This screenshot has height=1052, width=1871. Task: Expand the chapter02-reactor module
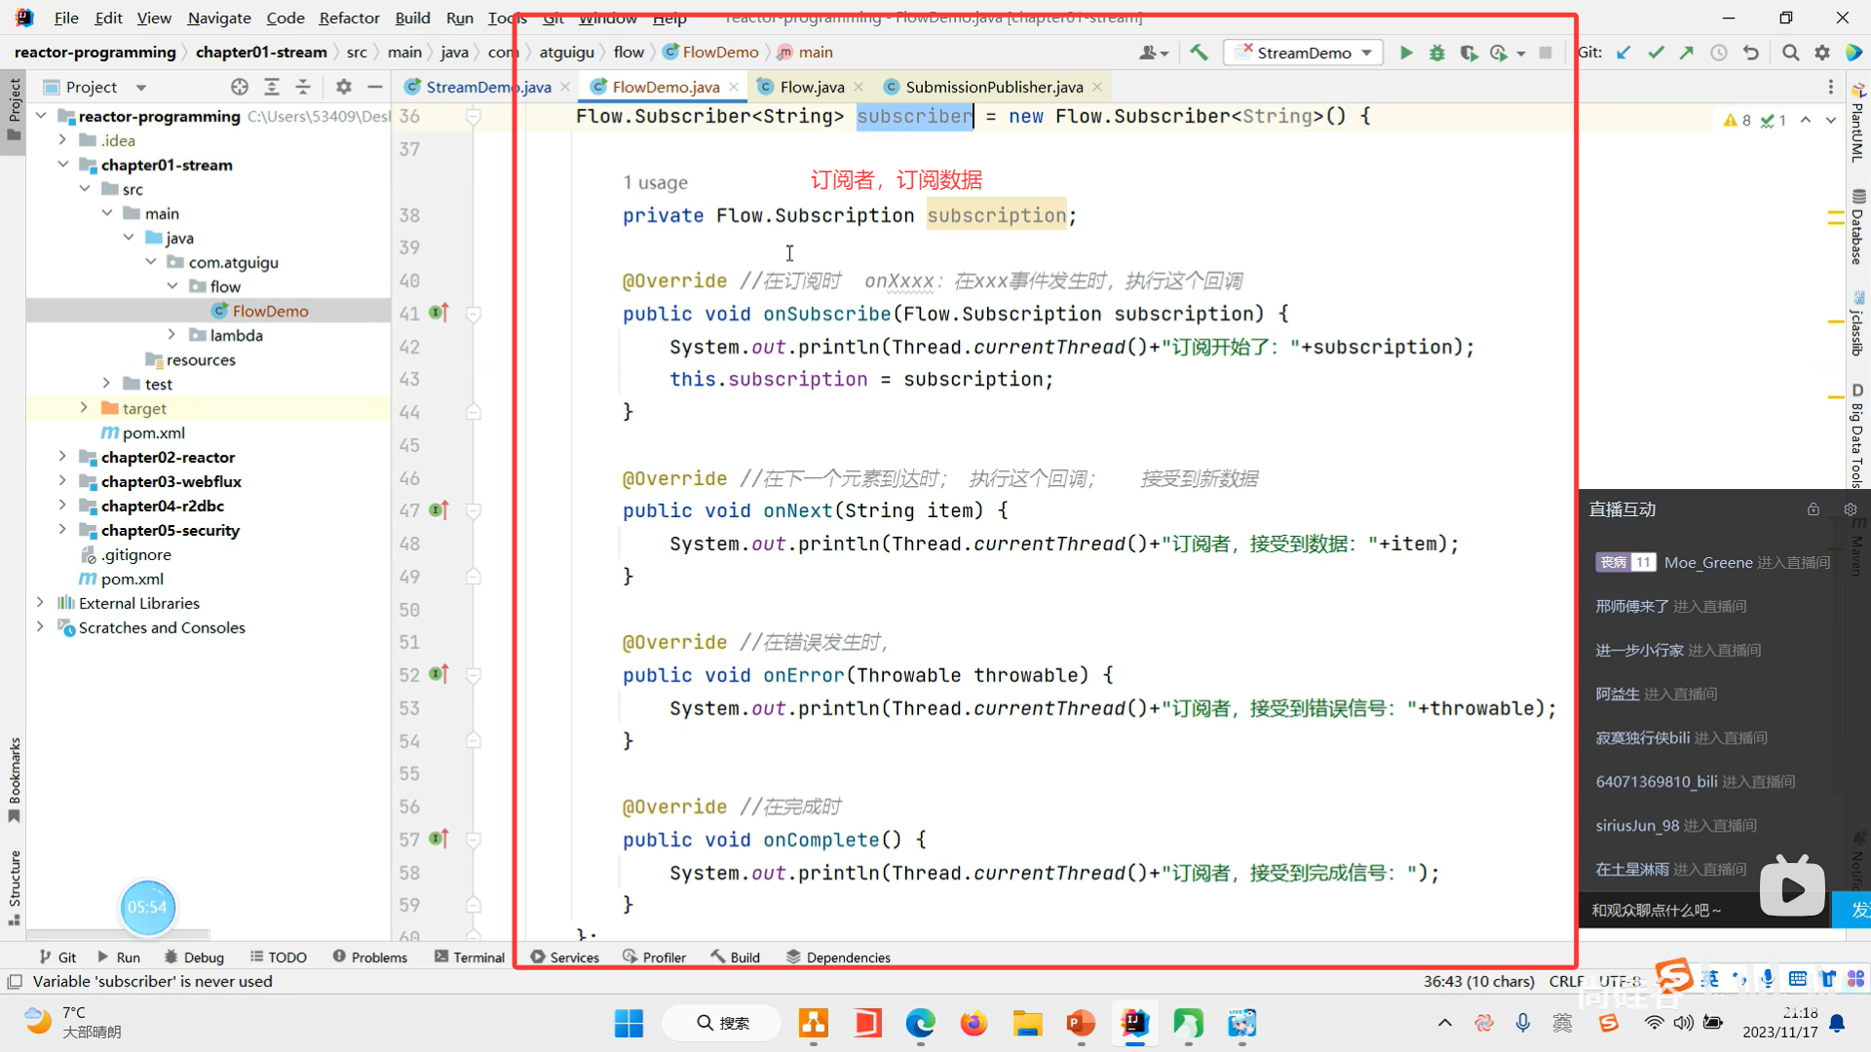tap(62, 457)
